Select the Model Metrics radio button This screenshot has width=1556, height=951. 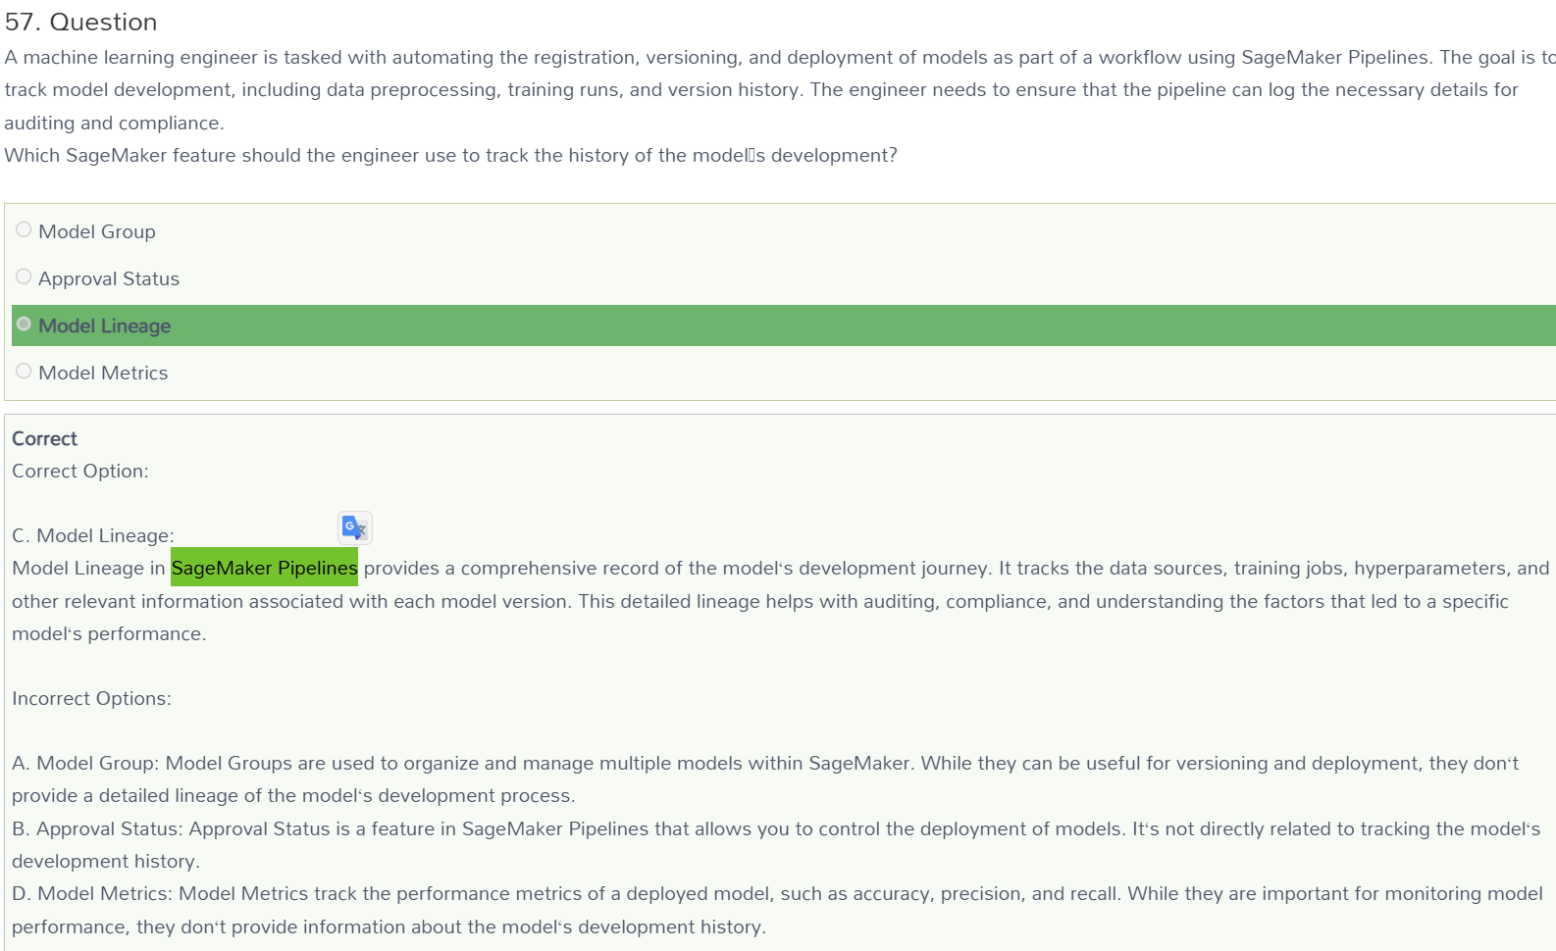(x=24, y=371)
